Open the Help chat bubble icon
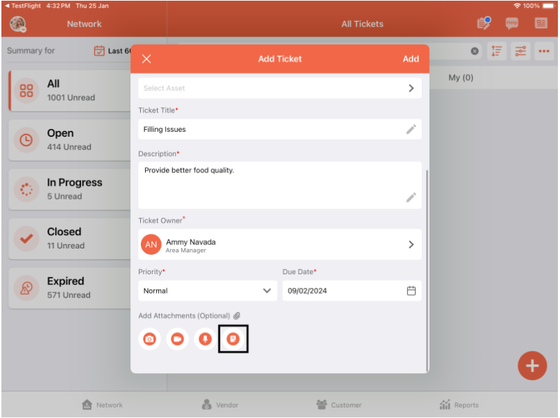 (512, 24)
